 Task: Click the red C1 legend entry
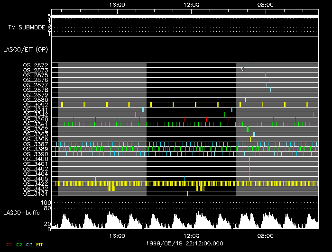pos(9,244)
